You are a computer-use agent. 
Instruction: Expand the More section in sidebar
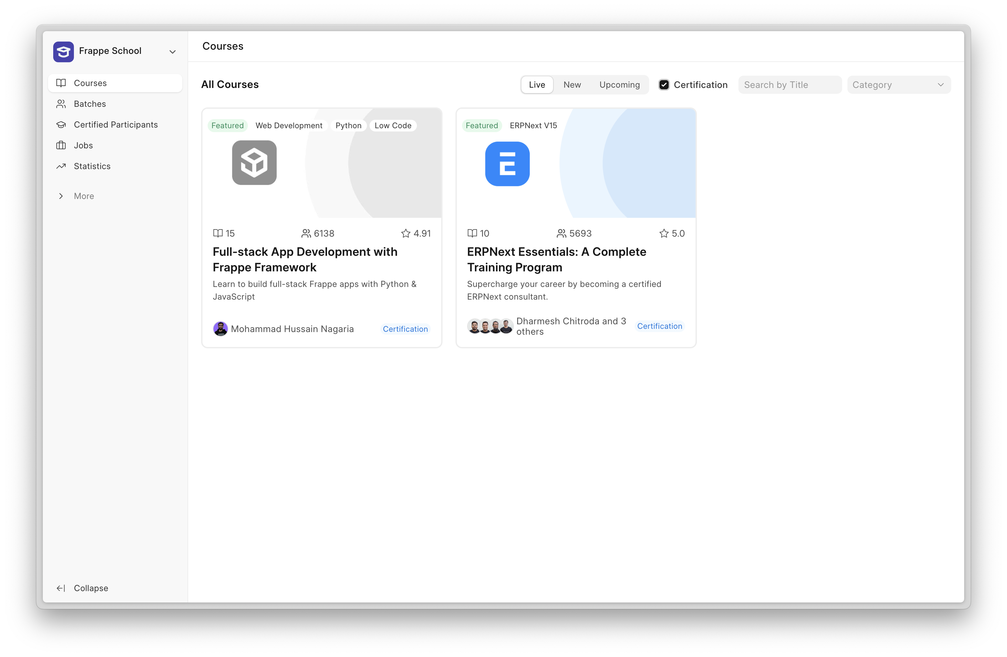click(x=61, y=196)
